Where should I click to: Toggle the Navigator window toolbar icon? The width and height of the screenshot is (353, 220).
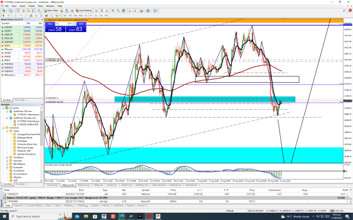tap(29, 11)
